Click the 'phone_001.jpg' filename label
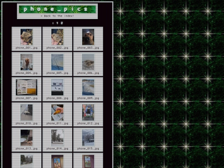 [27, 48]
